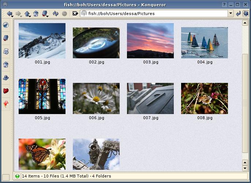Go up to the parent folder
The height and width of the screenshot is (183, 251).
27,14
